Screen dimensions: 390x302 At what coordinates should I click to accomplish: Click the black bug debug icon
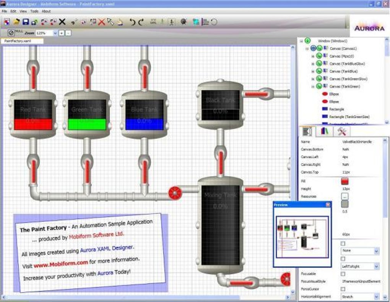(x=184, y=22)
